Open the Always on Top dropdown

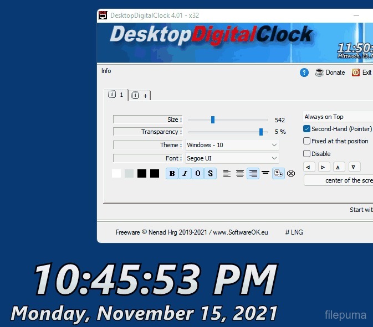click(337, 117)
